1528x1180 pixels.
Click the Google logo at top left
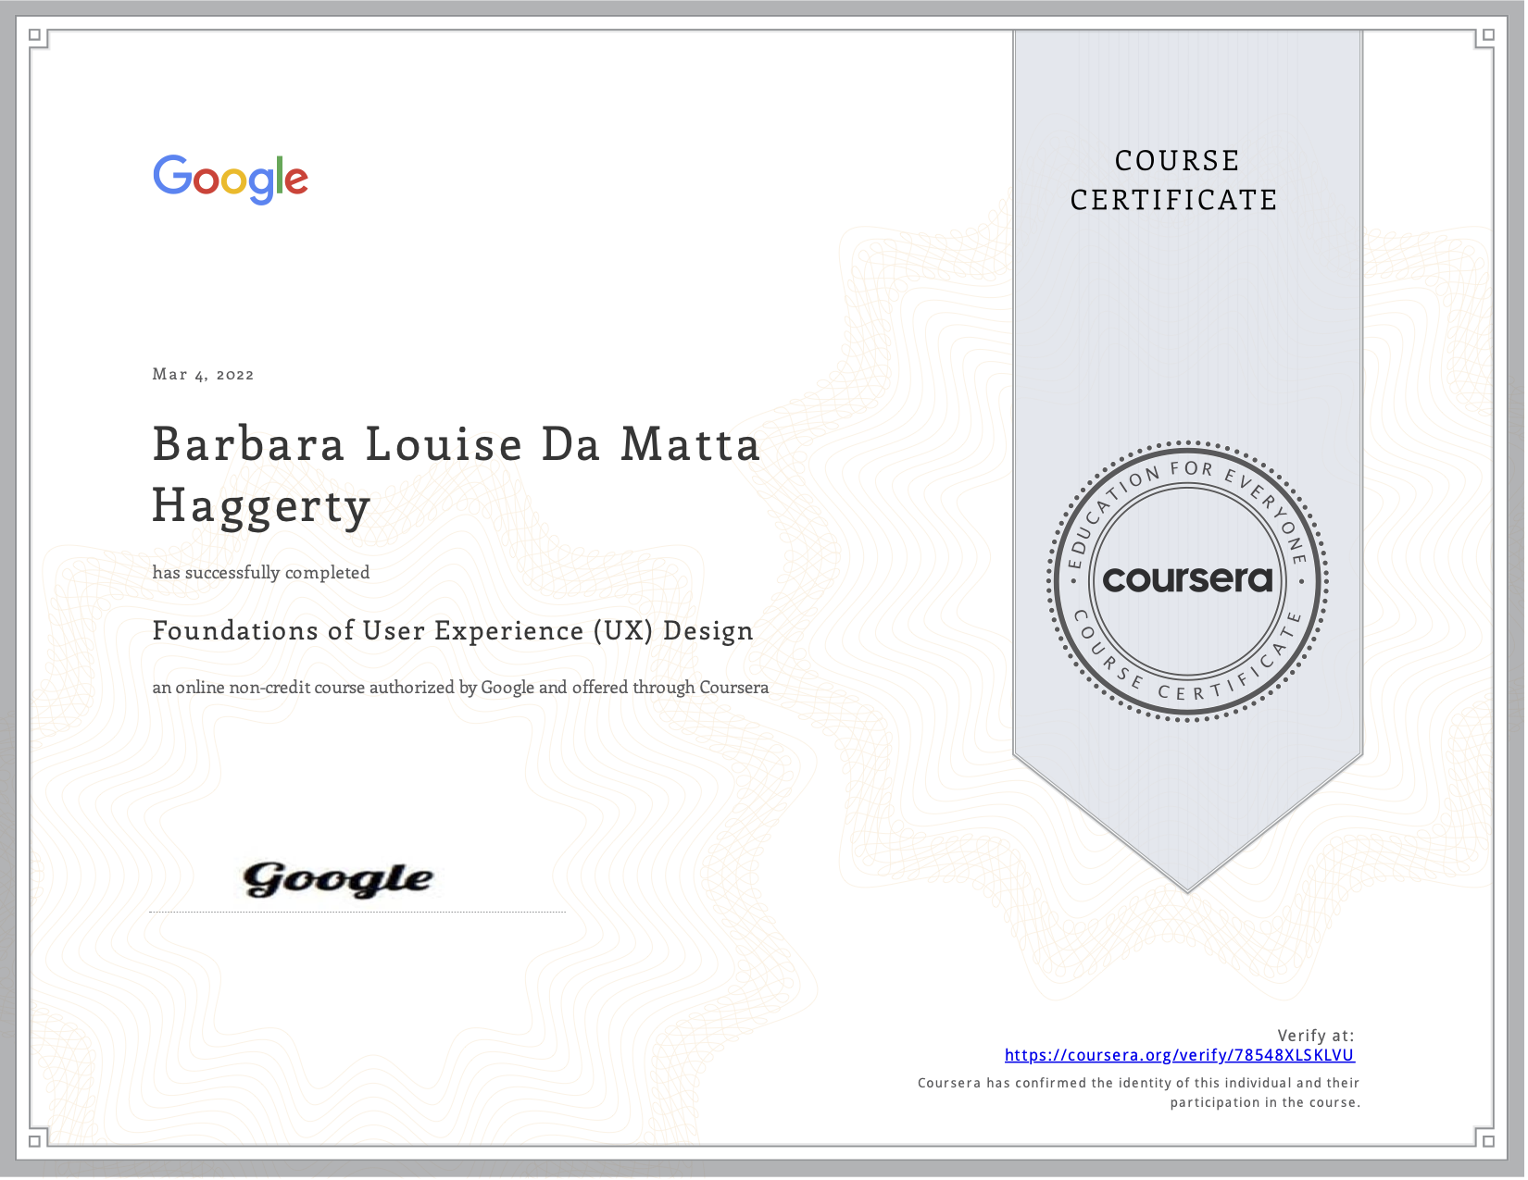(x=230, y=178)
